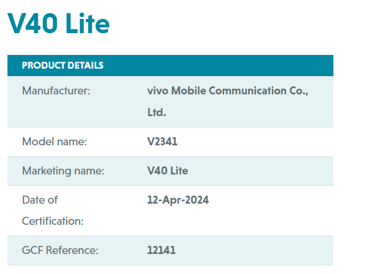389x274 pixels.
Task: Click the word Certification: in date row
Action: [53, 221]
